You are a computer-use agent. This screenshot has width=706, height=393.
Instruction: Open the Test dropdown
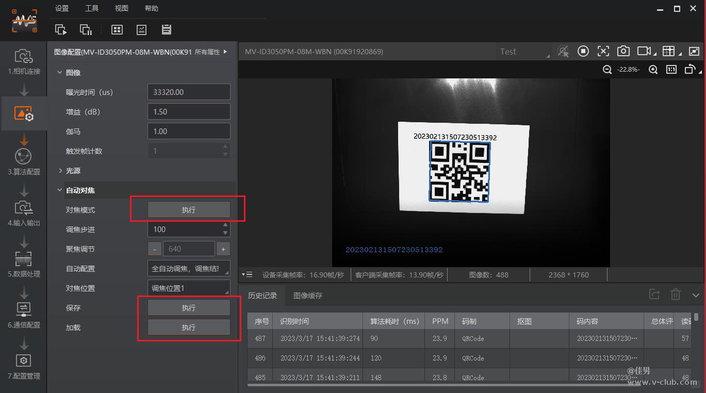pyautogui.click(x=523, y=52)
